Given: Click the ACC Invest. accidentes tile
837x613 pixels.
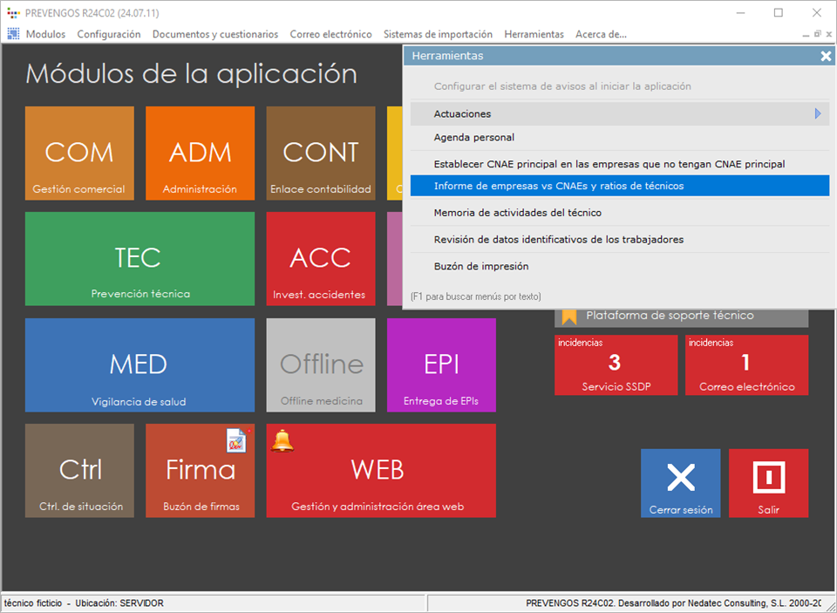Looking at the screenshot, I should [320, 259].
